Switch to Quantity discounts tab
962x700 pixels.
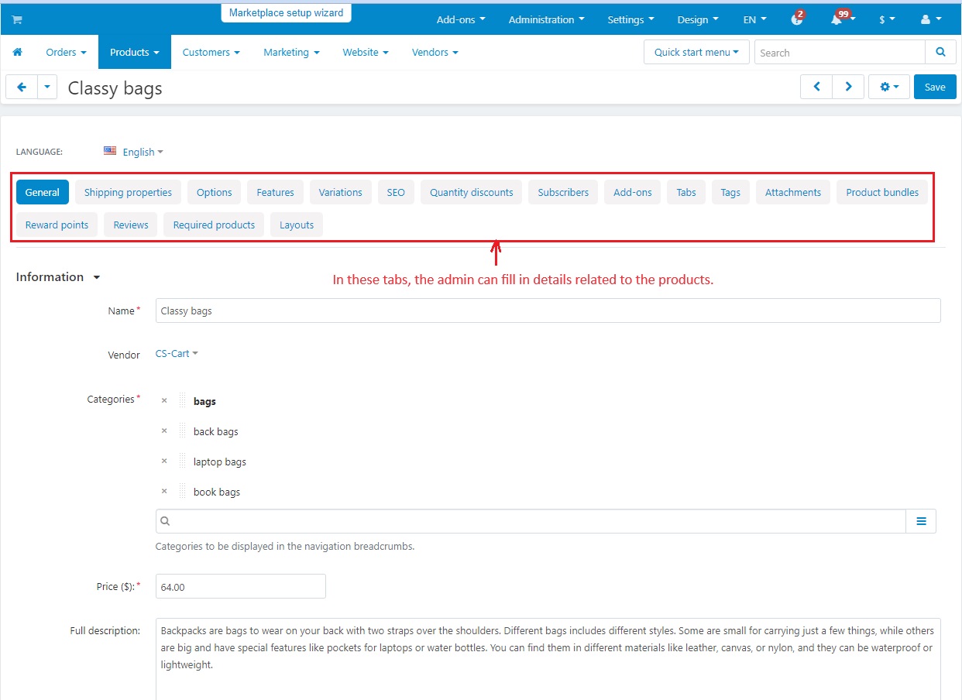pyautogui.click(x=472, y=192)
